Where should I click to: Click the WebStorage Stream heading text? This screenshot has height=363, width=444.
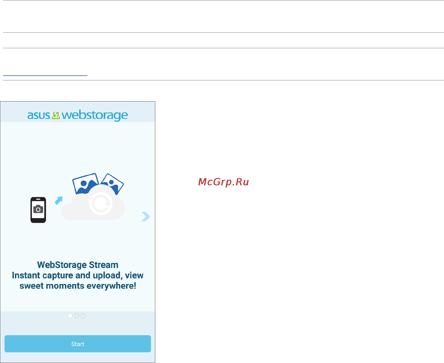pyautogui.click(x=78, y=265)
